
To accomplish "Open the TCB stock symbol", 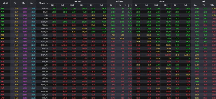I will tap(2, 28).
